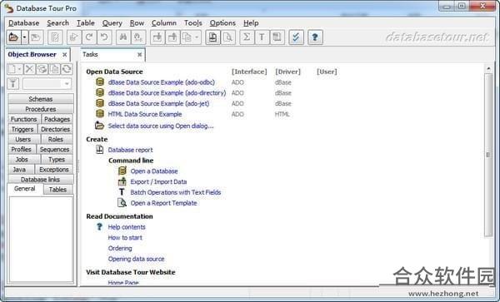Click the filter funnel icon in Object Browser
The width and height of the screenshot is (500, 302).
(13, 84)
